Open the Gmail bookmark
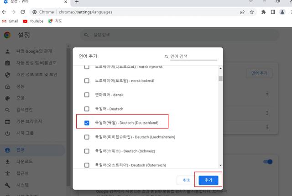Screen dimensions: 292x196 point(10,21)
